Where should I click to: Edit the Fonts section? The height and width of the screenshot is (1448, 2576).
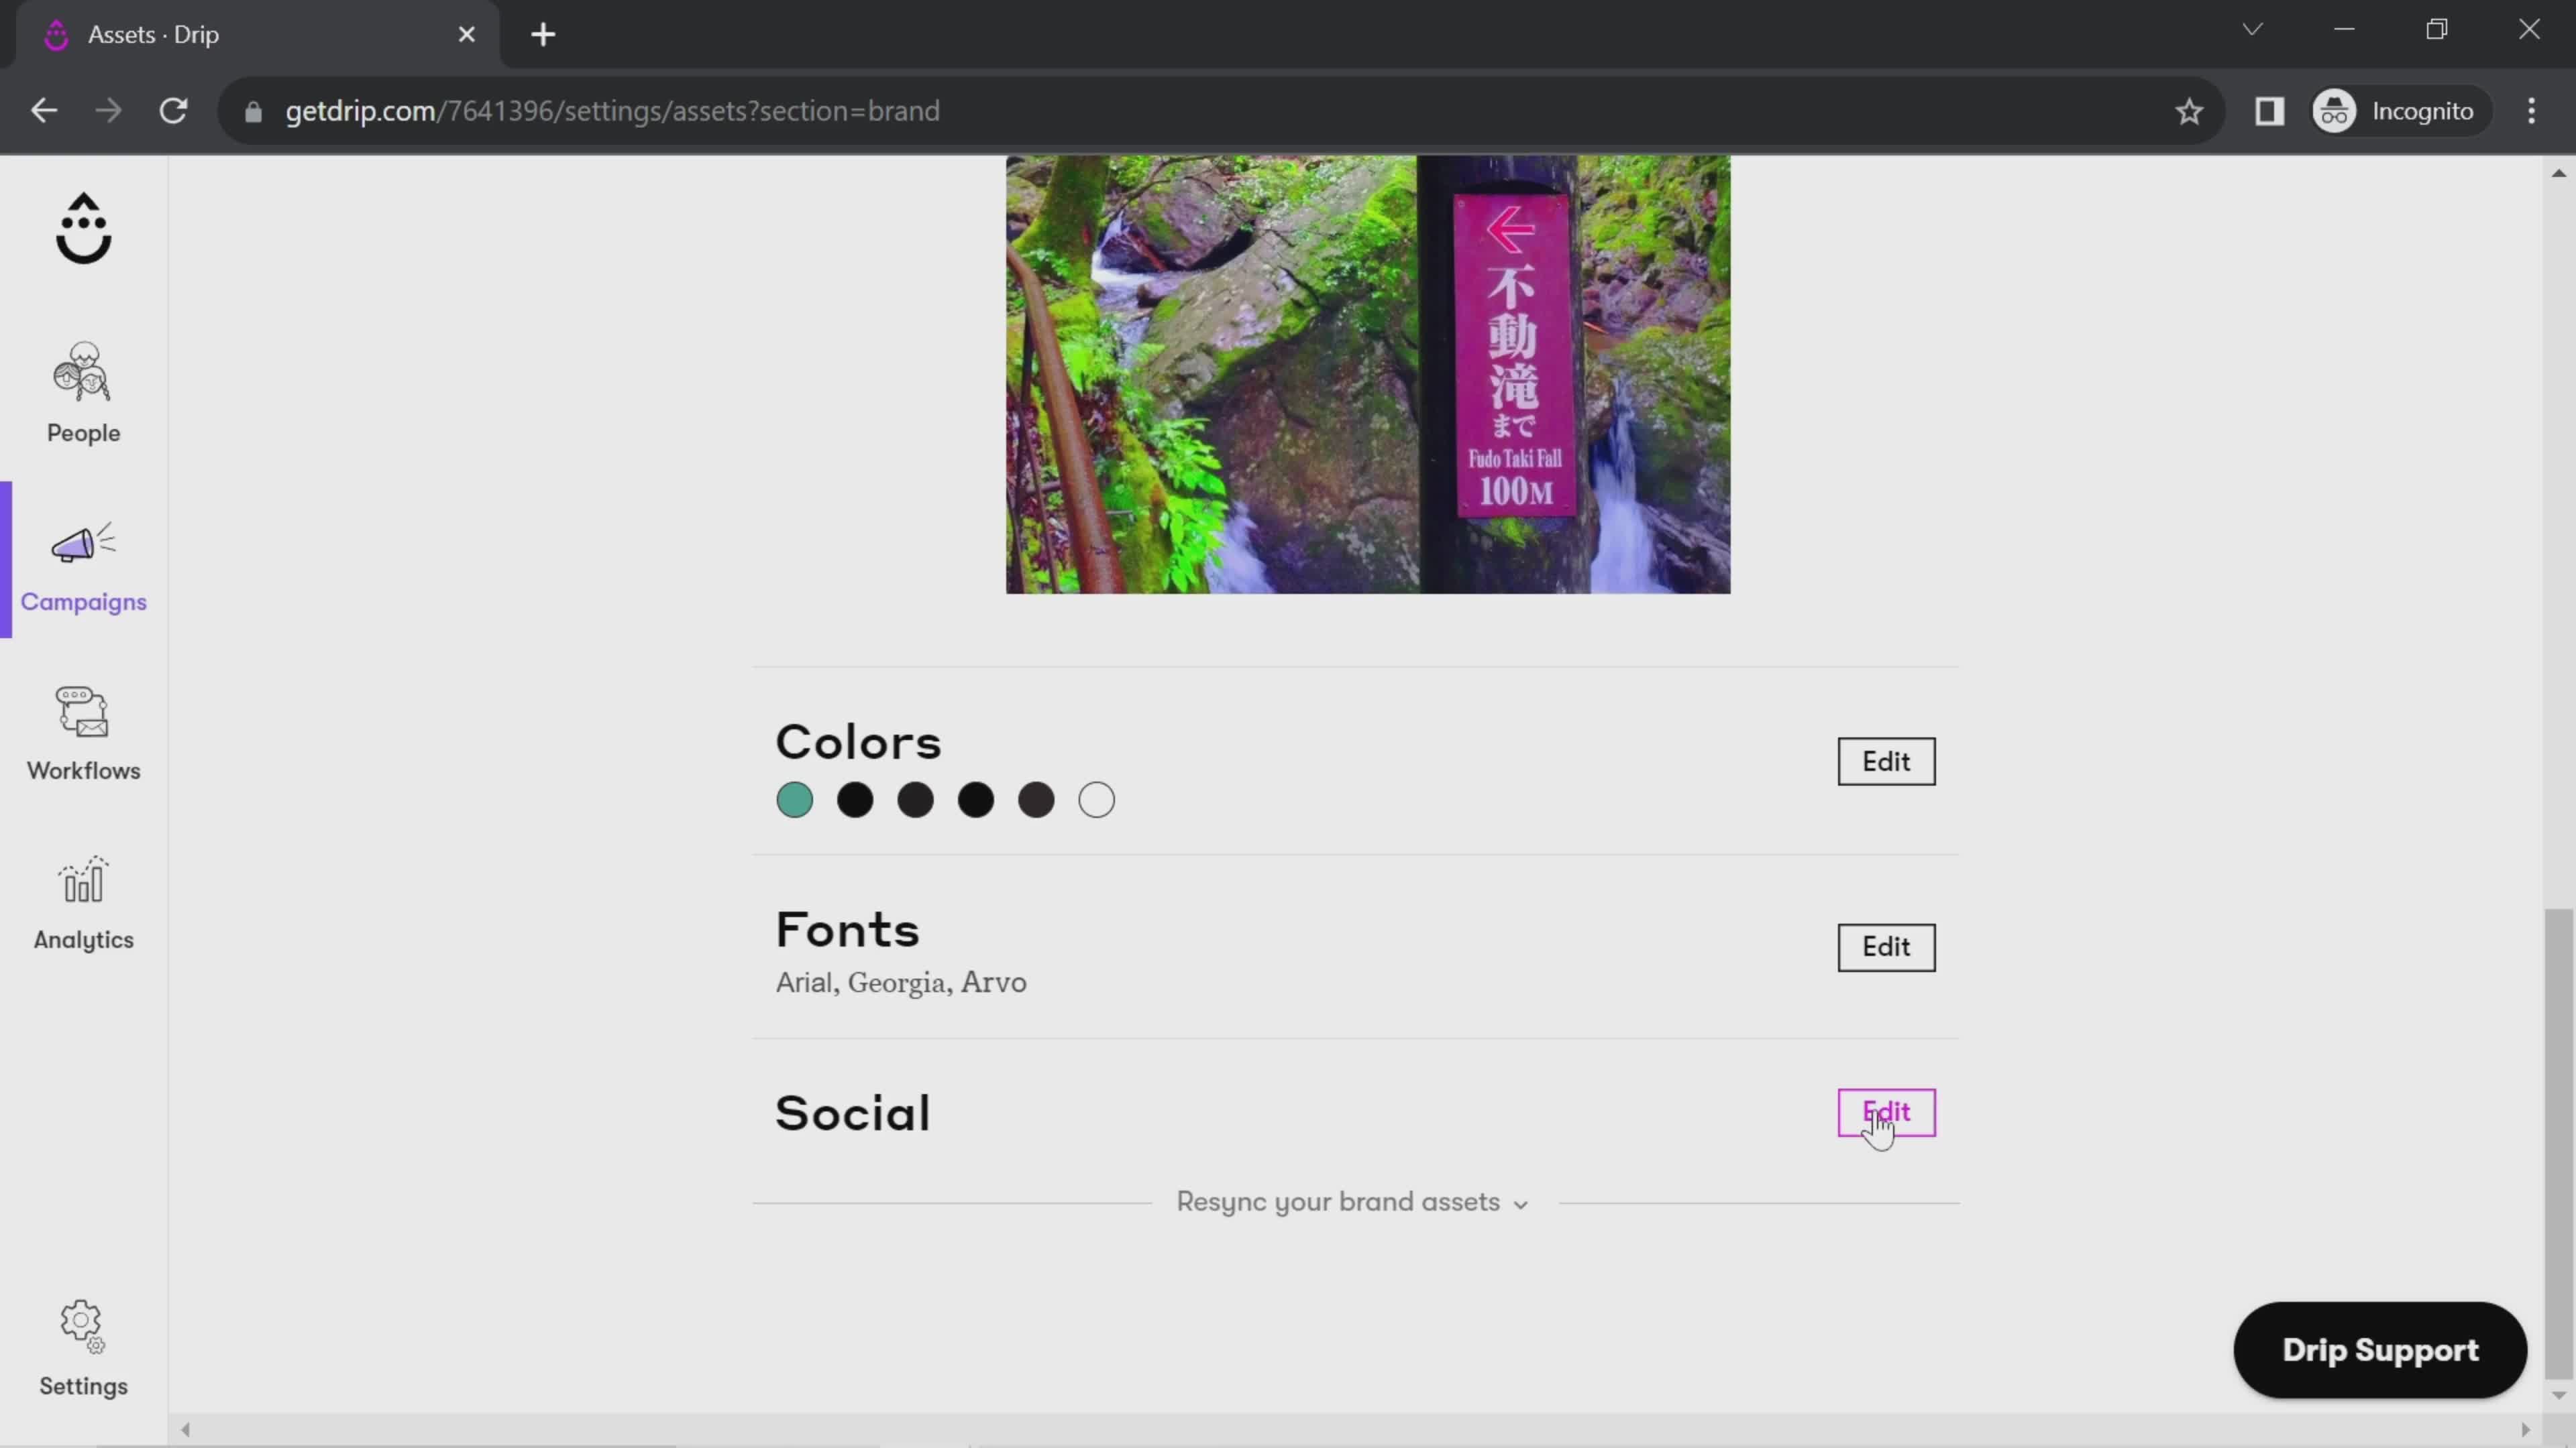coord(1886,947)
